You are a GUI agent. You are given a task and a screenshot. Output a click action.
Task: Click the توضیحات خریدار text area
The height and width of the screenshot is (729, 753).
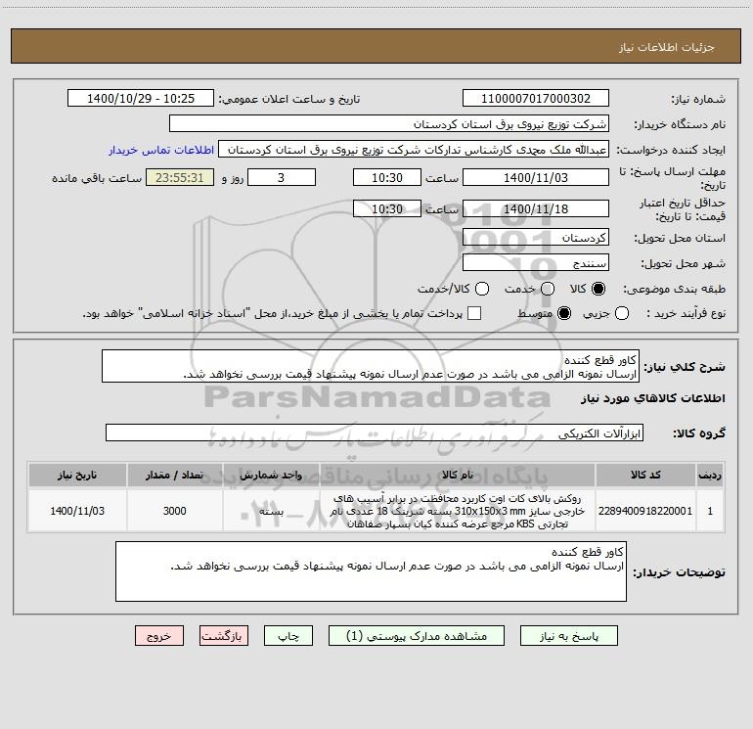371,571
